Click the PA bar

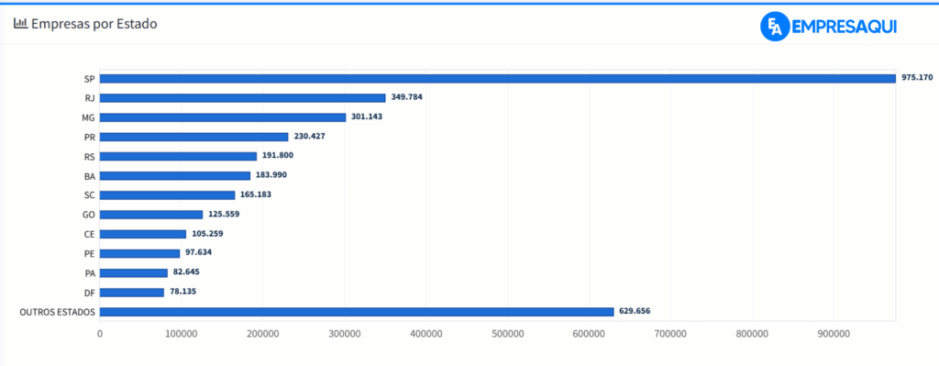point(134,273)
